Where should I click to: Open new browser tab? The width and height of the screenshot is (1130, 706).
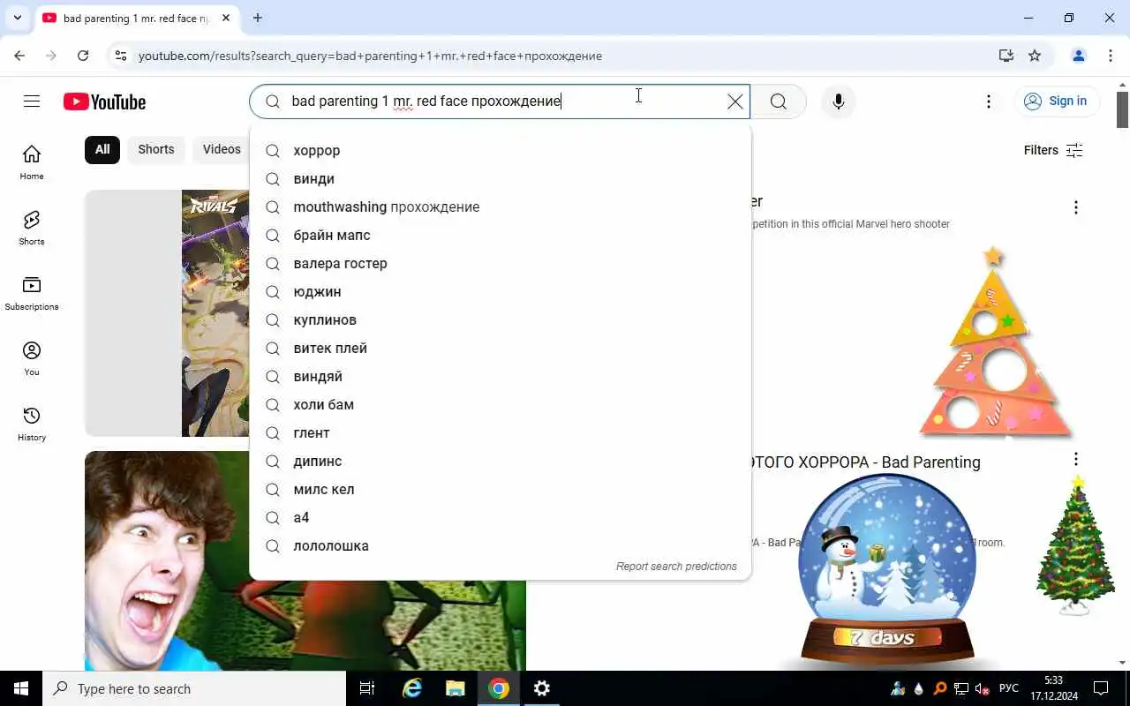tap(258, 18)
